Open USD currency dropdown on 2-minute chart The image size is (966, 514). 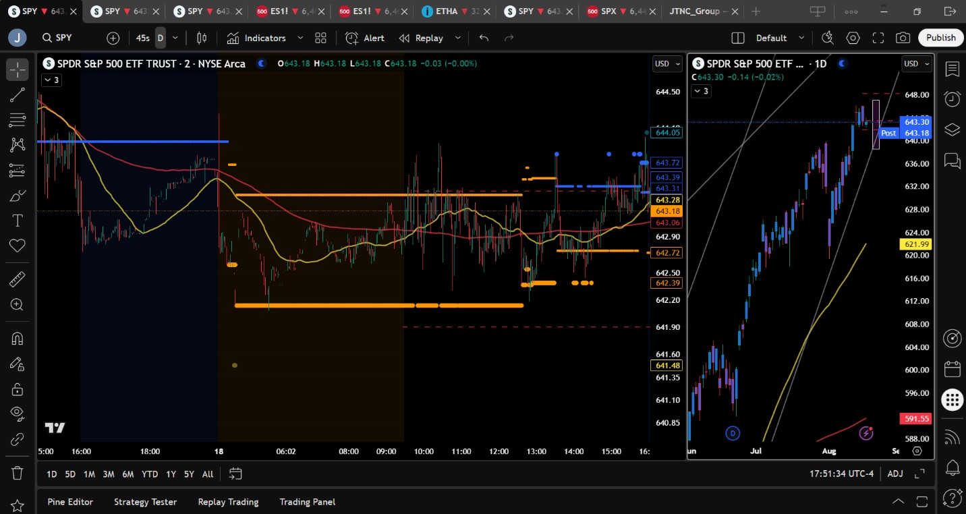667,63
